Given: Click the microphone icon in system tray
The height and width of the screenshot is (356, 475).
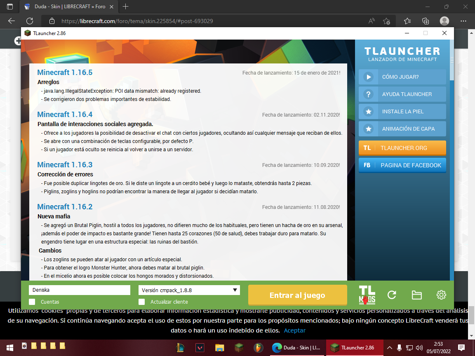Looking at the screenshot, I should (399, 347).
